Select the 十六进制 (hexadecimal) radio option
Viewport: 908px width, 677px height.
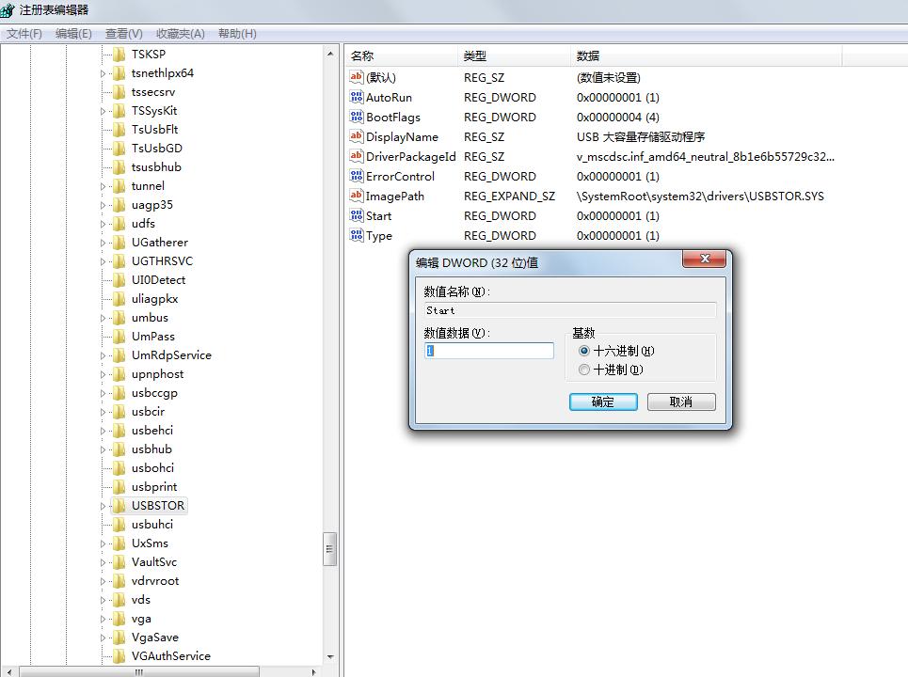tap(584, 351)
